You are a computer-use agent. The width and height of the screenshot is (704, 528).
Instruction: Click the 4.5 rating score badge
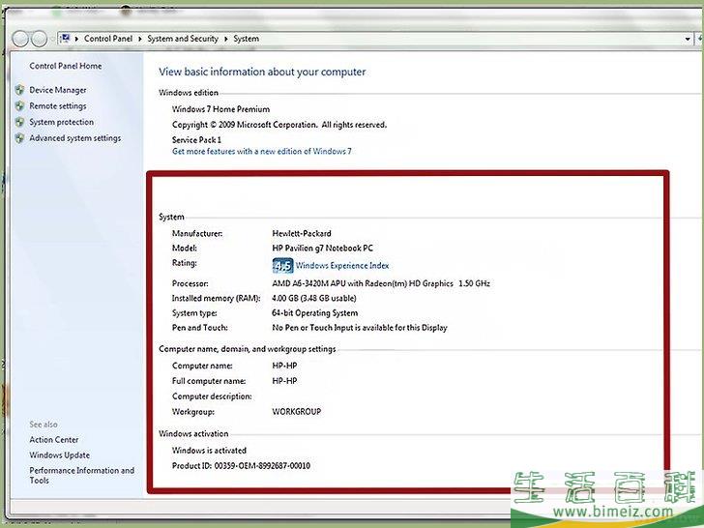[282, 266]
